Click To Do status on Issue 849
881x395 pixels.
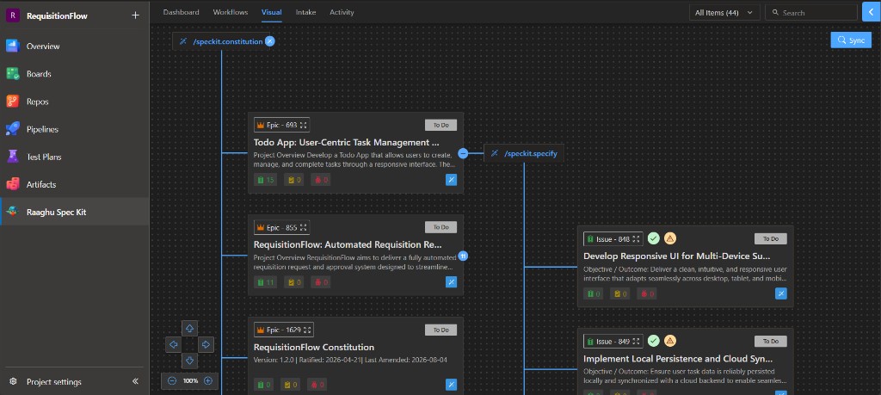click(770, 341)
